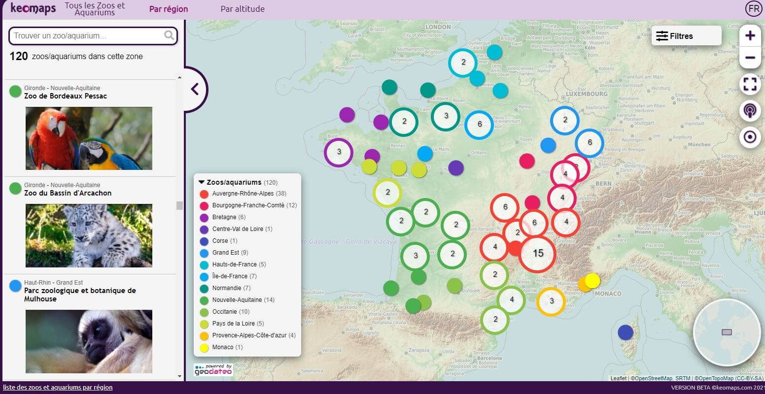Click the overview minimap
The width and height of the screenshot is (765, 394).
click(x=727, y=332)
